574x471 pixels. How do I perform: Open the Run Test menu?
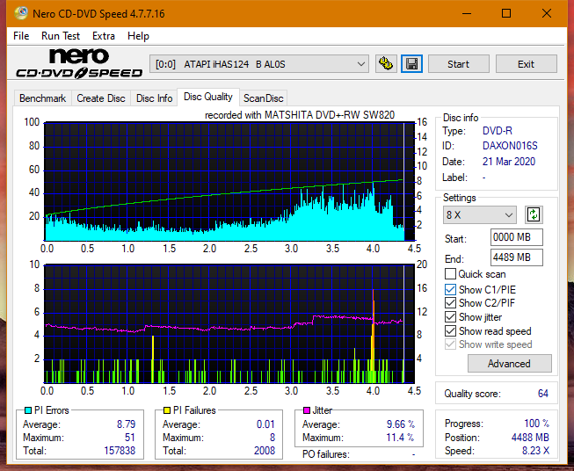click(x=61, y=36)
